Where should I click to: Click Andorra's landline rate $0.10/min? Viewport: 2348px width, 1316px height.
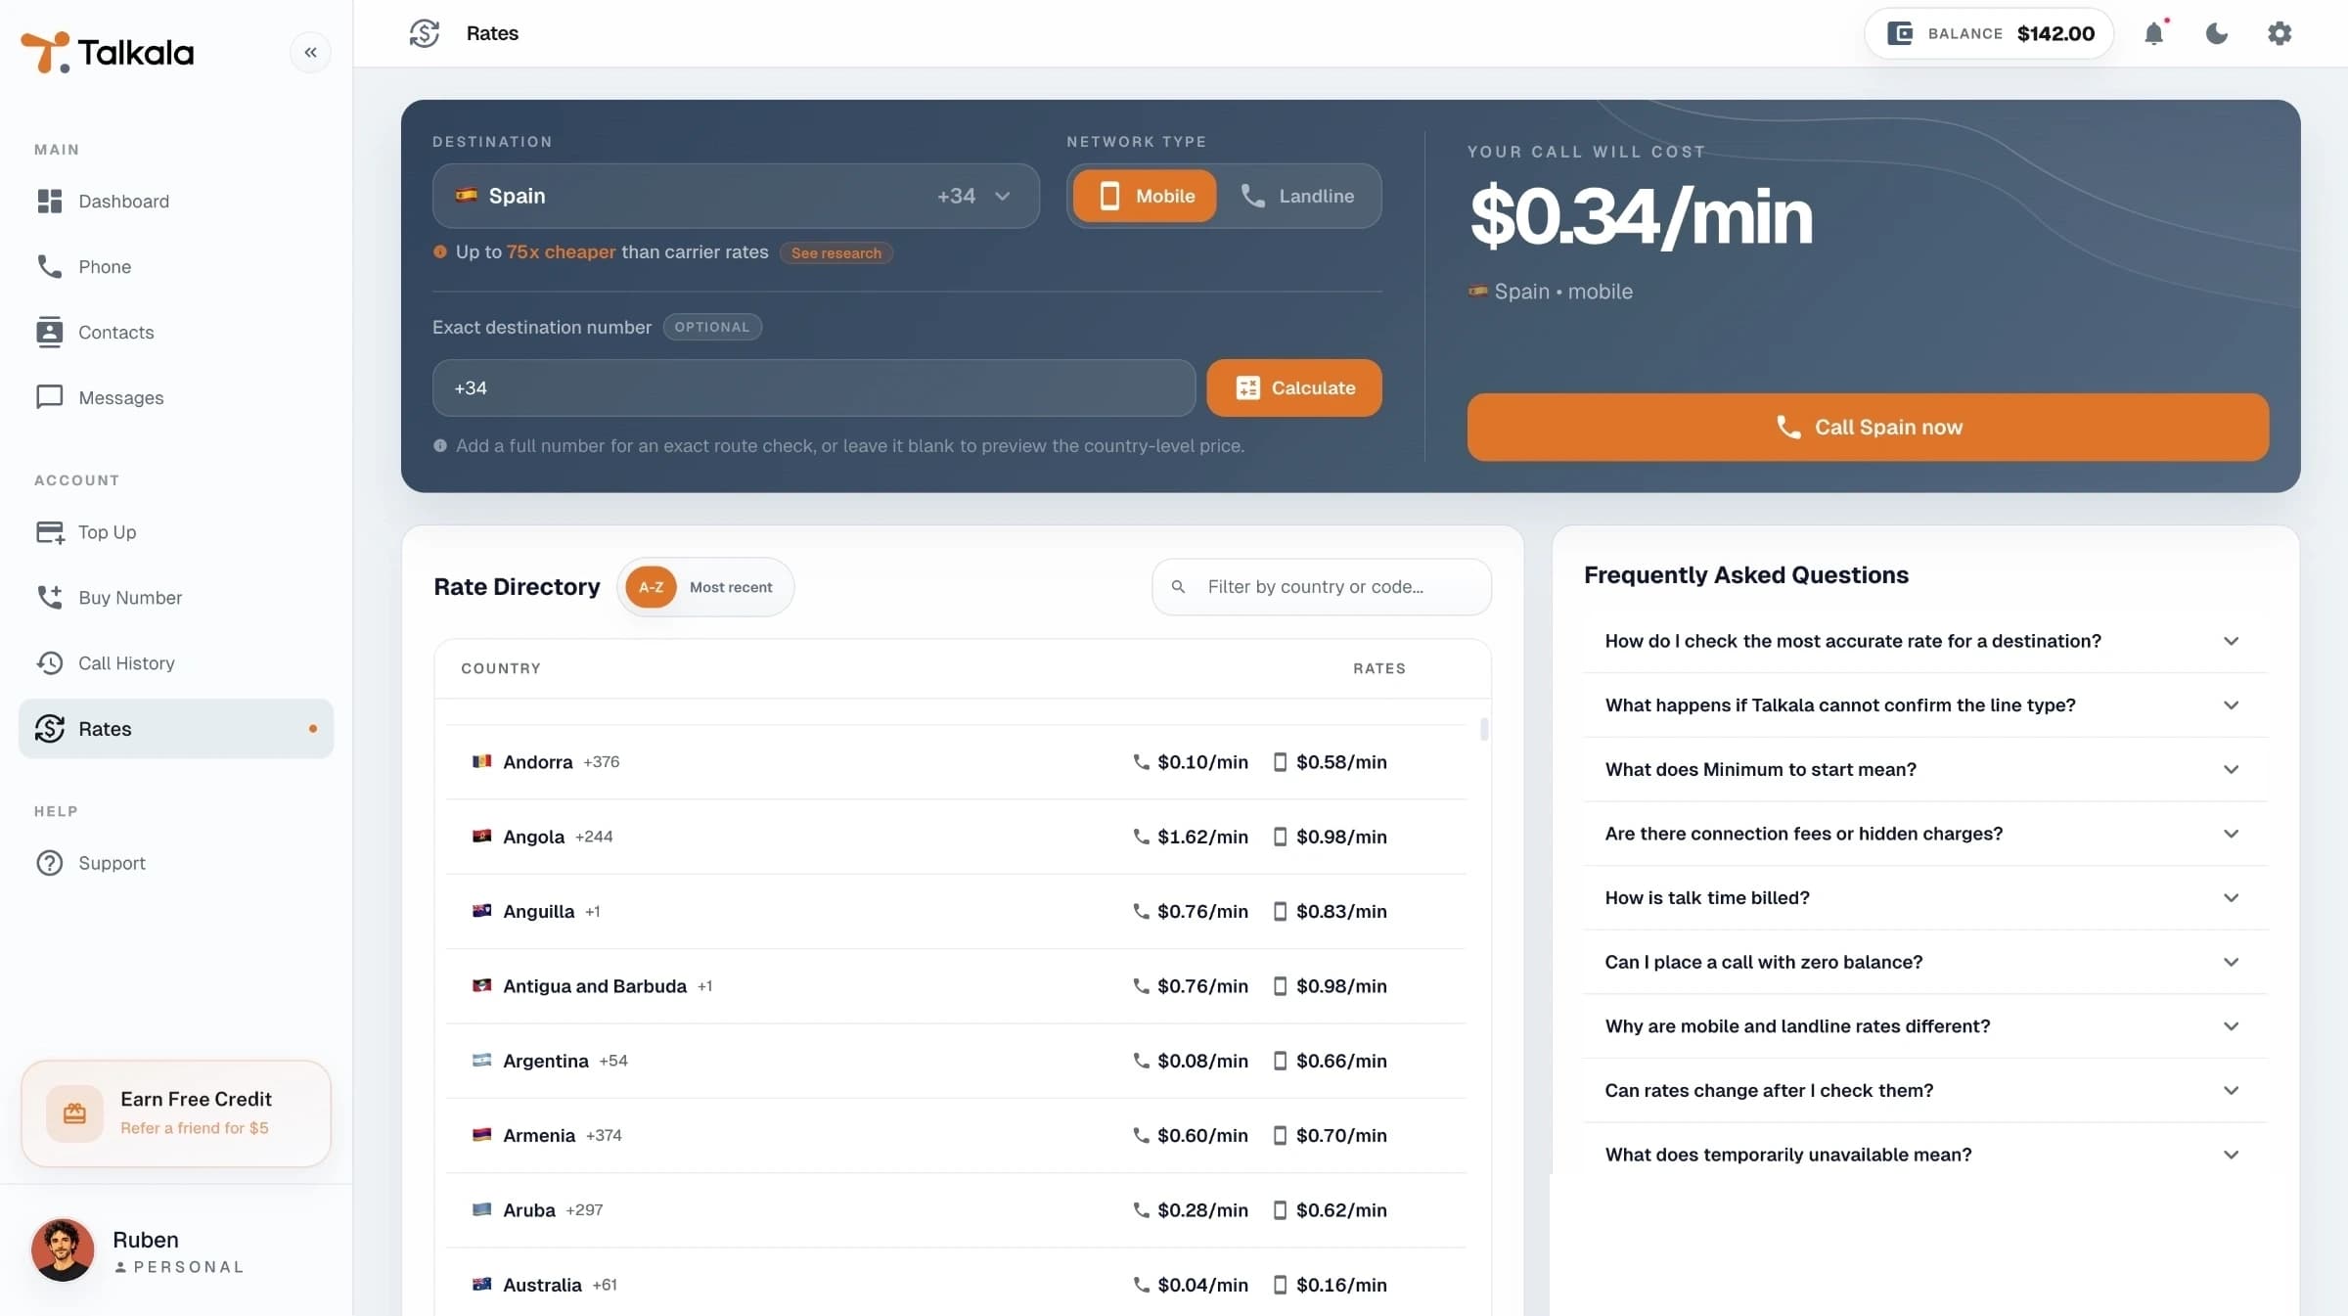click(x=1202, y=761)
